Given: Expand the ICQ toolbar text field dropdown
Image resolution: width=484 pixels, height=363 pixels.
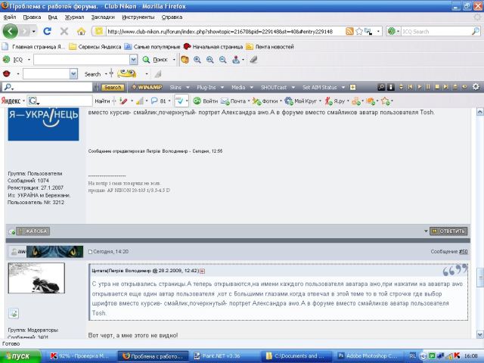Looking at the screenshot, I should [133, 60].
